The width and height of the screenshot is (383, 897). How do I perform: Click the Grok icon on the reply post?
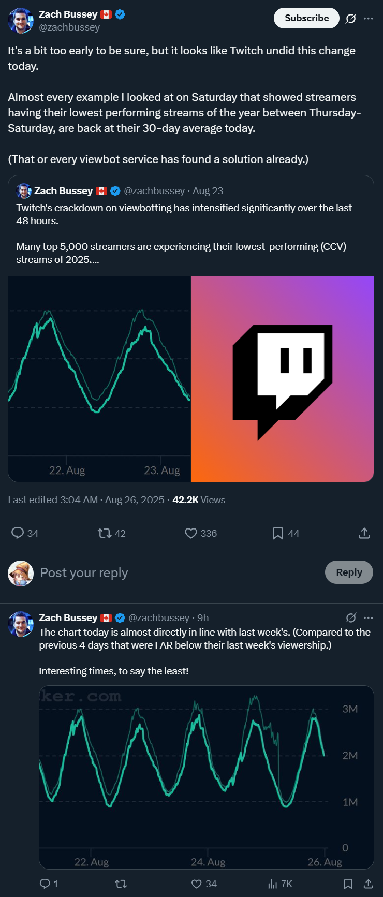[351, 617]
